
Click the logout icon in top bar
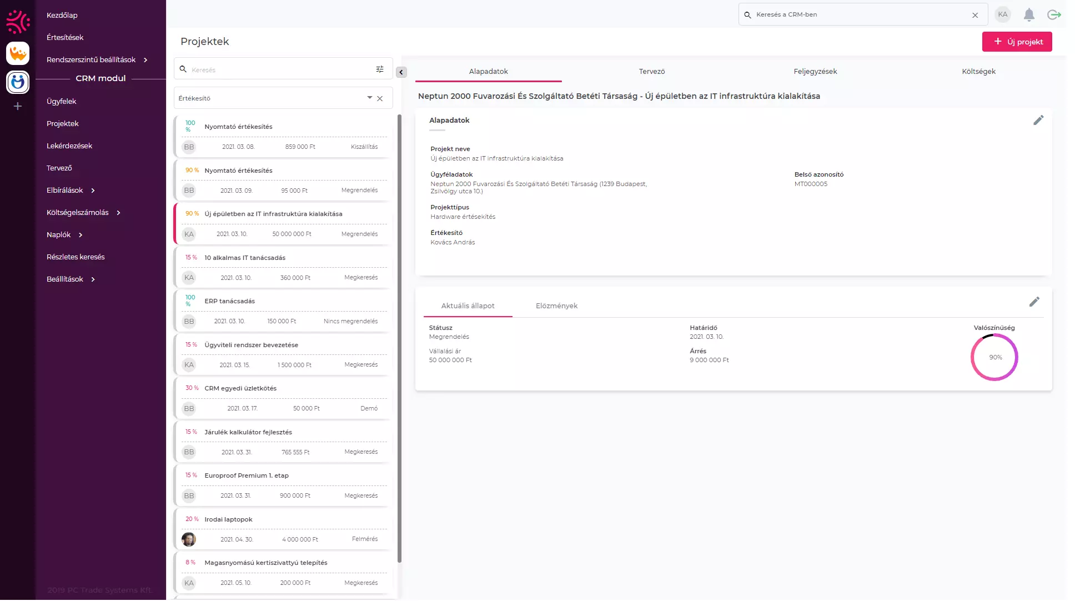pyautogui.click(x=1053, y=15)
